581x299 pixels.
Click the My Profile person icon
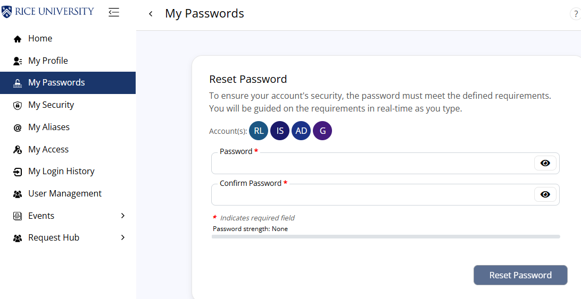(x=18, y=61)
